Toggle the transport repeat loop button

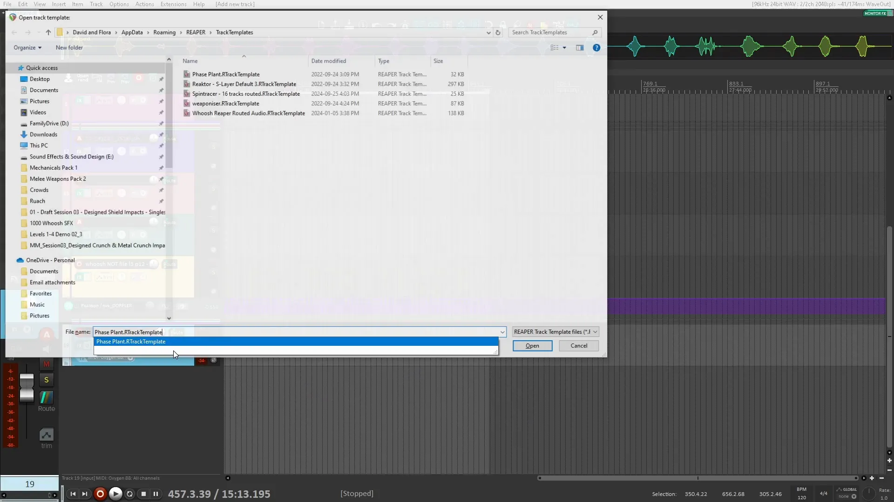coord(130,494)
